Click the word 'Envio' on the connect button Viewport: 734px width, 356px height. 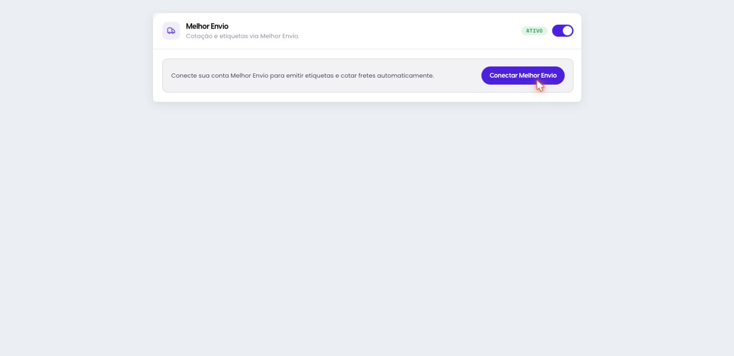[x=549, y=75]
